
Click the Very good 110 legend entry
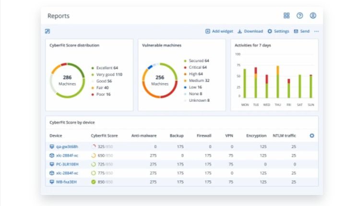tap(107, 74)
